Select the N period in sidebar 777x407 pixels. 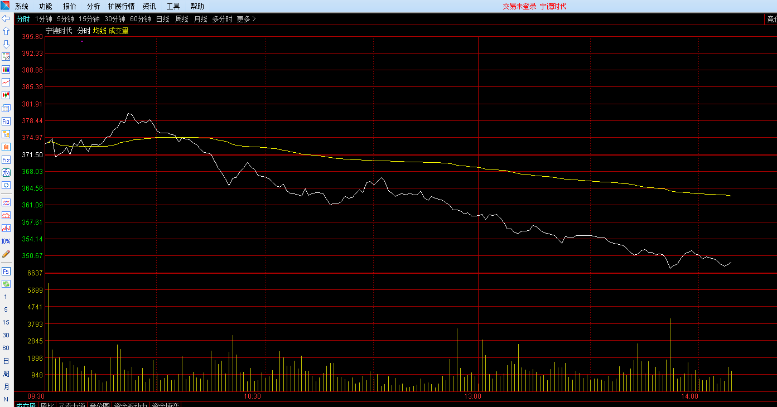(6, 399)
